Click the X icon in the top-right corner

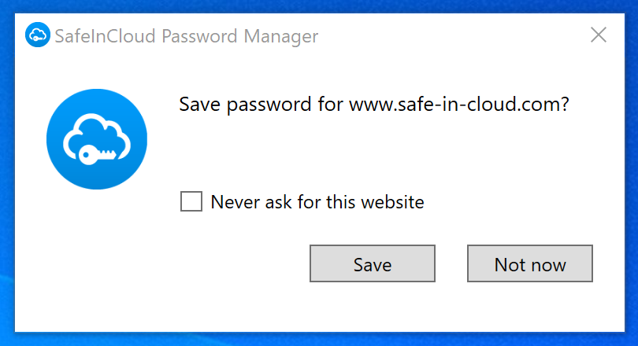pyautogui.click(x=599, y=35)
